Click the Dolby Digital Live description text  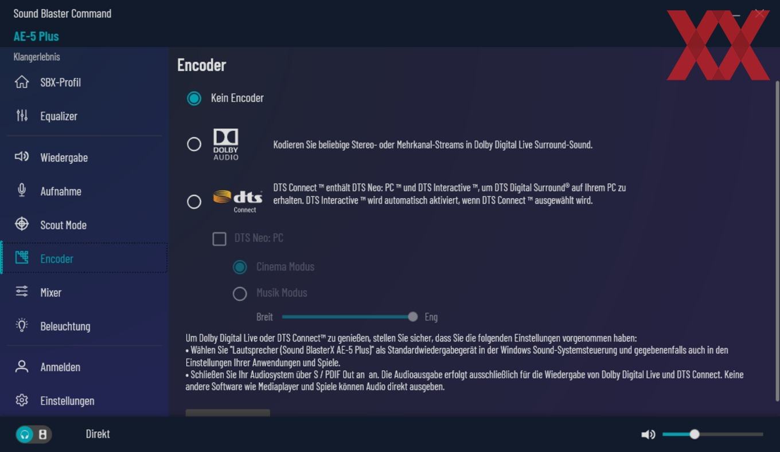[x=433, y=144]
